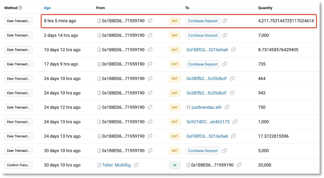
Task: Copy From address in the 735 quantity row
Action: [150, 64]
